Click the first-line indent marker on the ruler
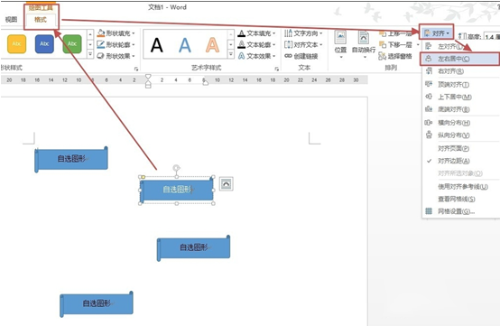 (148, 77)
